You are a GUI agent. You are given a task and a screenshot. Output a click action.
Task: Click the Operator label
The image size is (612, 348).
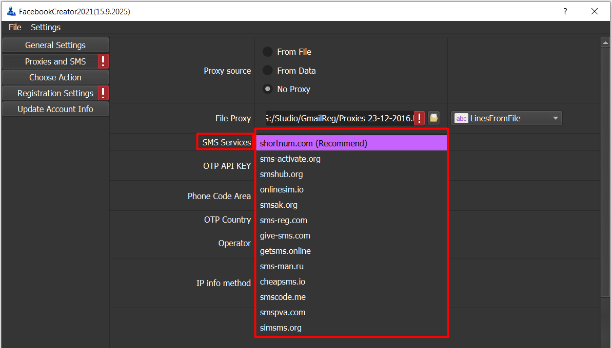234,243
